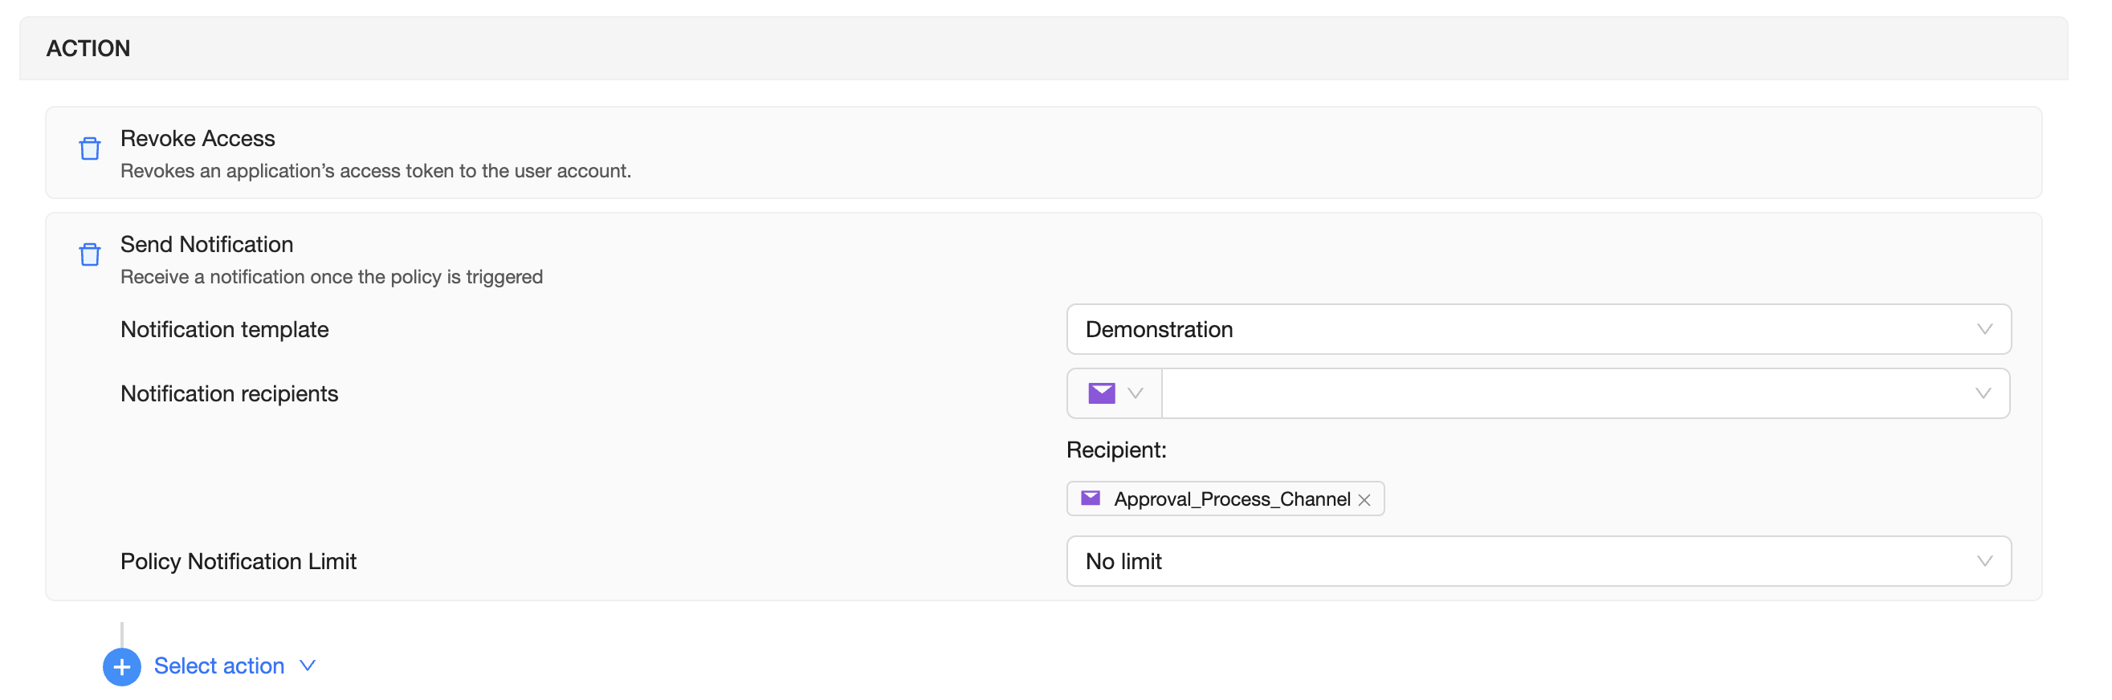Screen dimensions: 2112x700
Task: Click the Approval_Process_Channel recipient tag
Action: pyautogui.click(x=1231, y=499)
